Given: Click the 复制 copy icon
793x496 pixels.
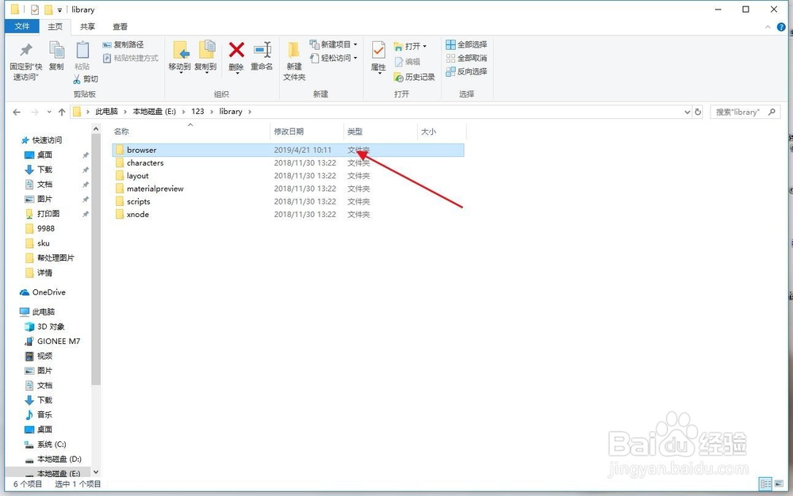Looking at the screenshot, I should [x=56, y=51].
